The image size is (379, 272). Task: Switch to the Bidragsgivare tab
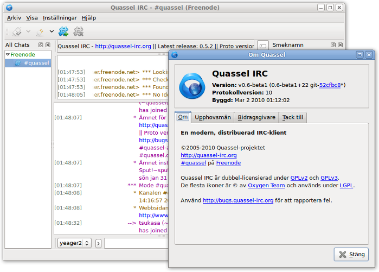coord(256,118)
